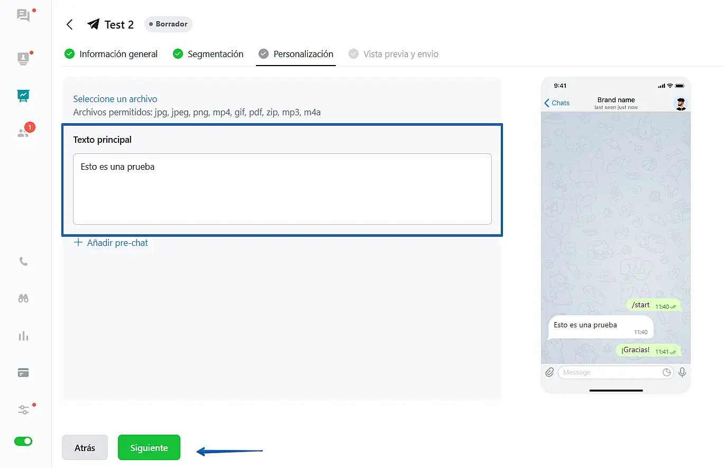Tap the paperclip attachment icon in preview
Screen dimensions: 724x468
pyautogui.click(x=549, y=372)
